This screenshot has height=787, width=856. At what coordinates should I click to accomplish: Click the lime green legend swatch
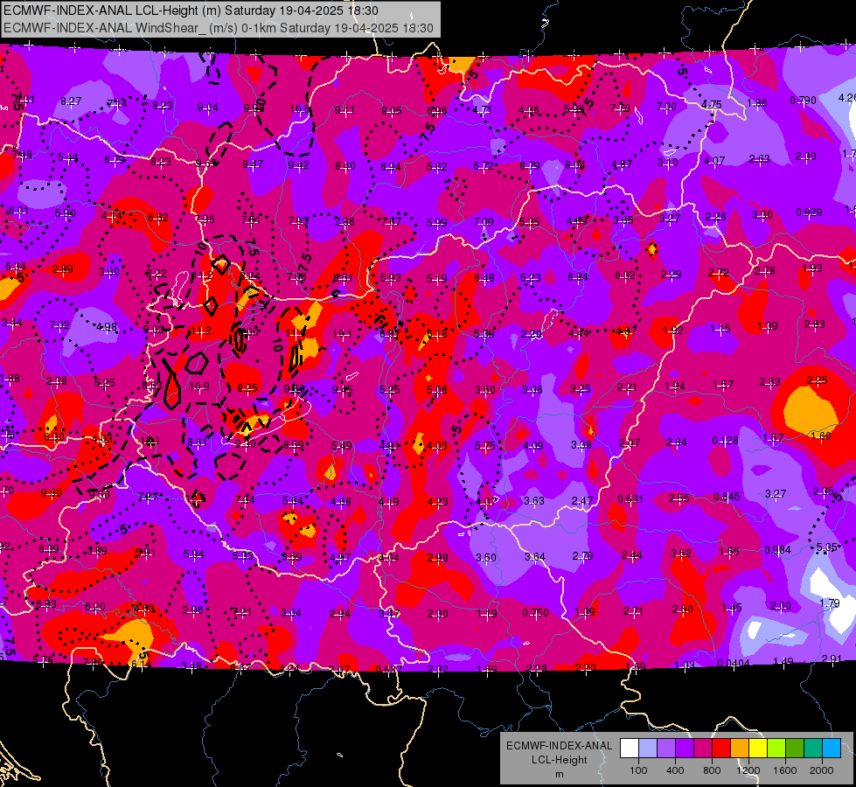click(x=776, y=749)
